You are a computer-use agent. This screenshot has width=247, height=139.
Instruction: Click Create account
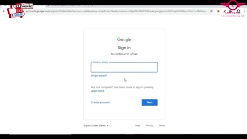coord(100,102)
